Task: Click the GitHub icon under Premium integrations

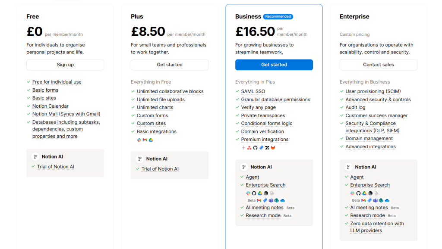Action: tap(255, 148)
